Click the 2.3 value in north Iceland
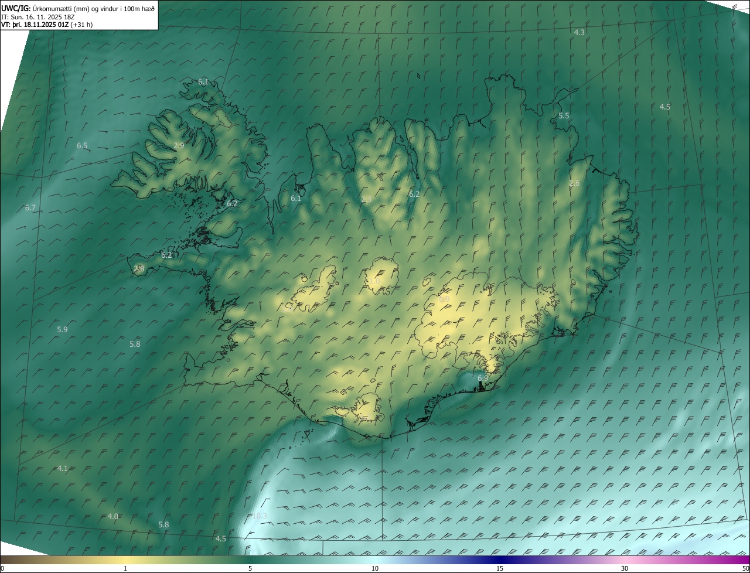The height and width of the screenshot is (573, 750). point(366,200)
